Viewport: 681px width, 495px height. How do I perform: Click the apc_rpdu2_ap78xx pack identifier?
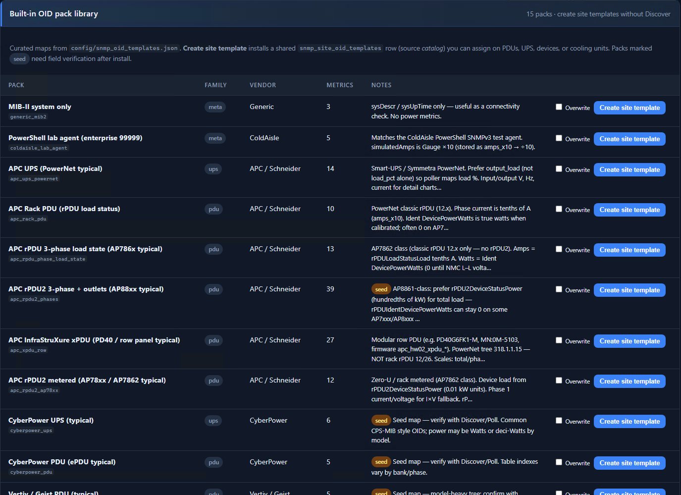point(34,390)
